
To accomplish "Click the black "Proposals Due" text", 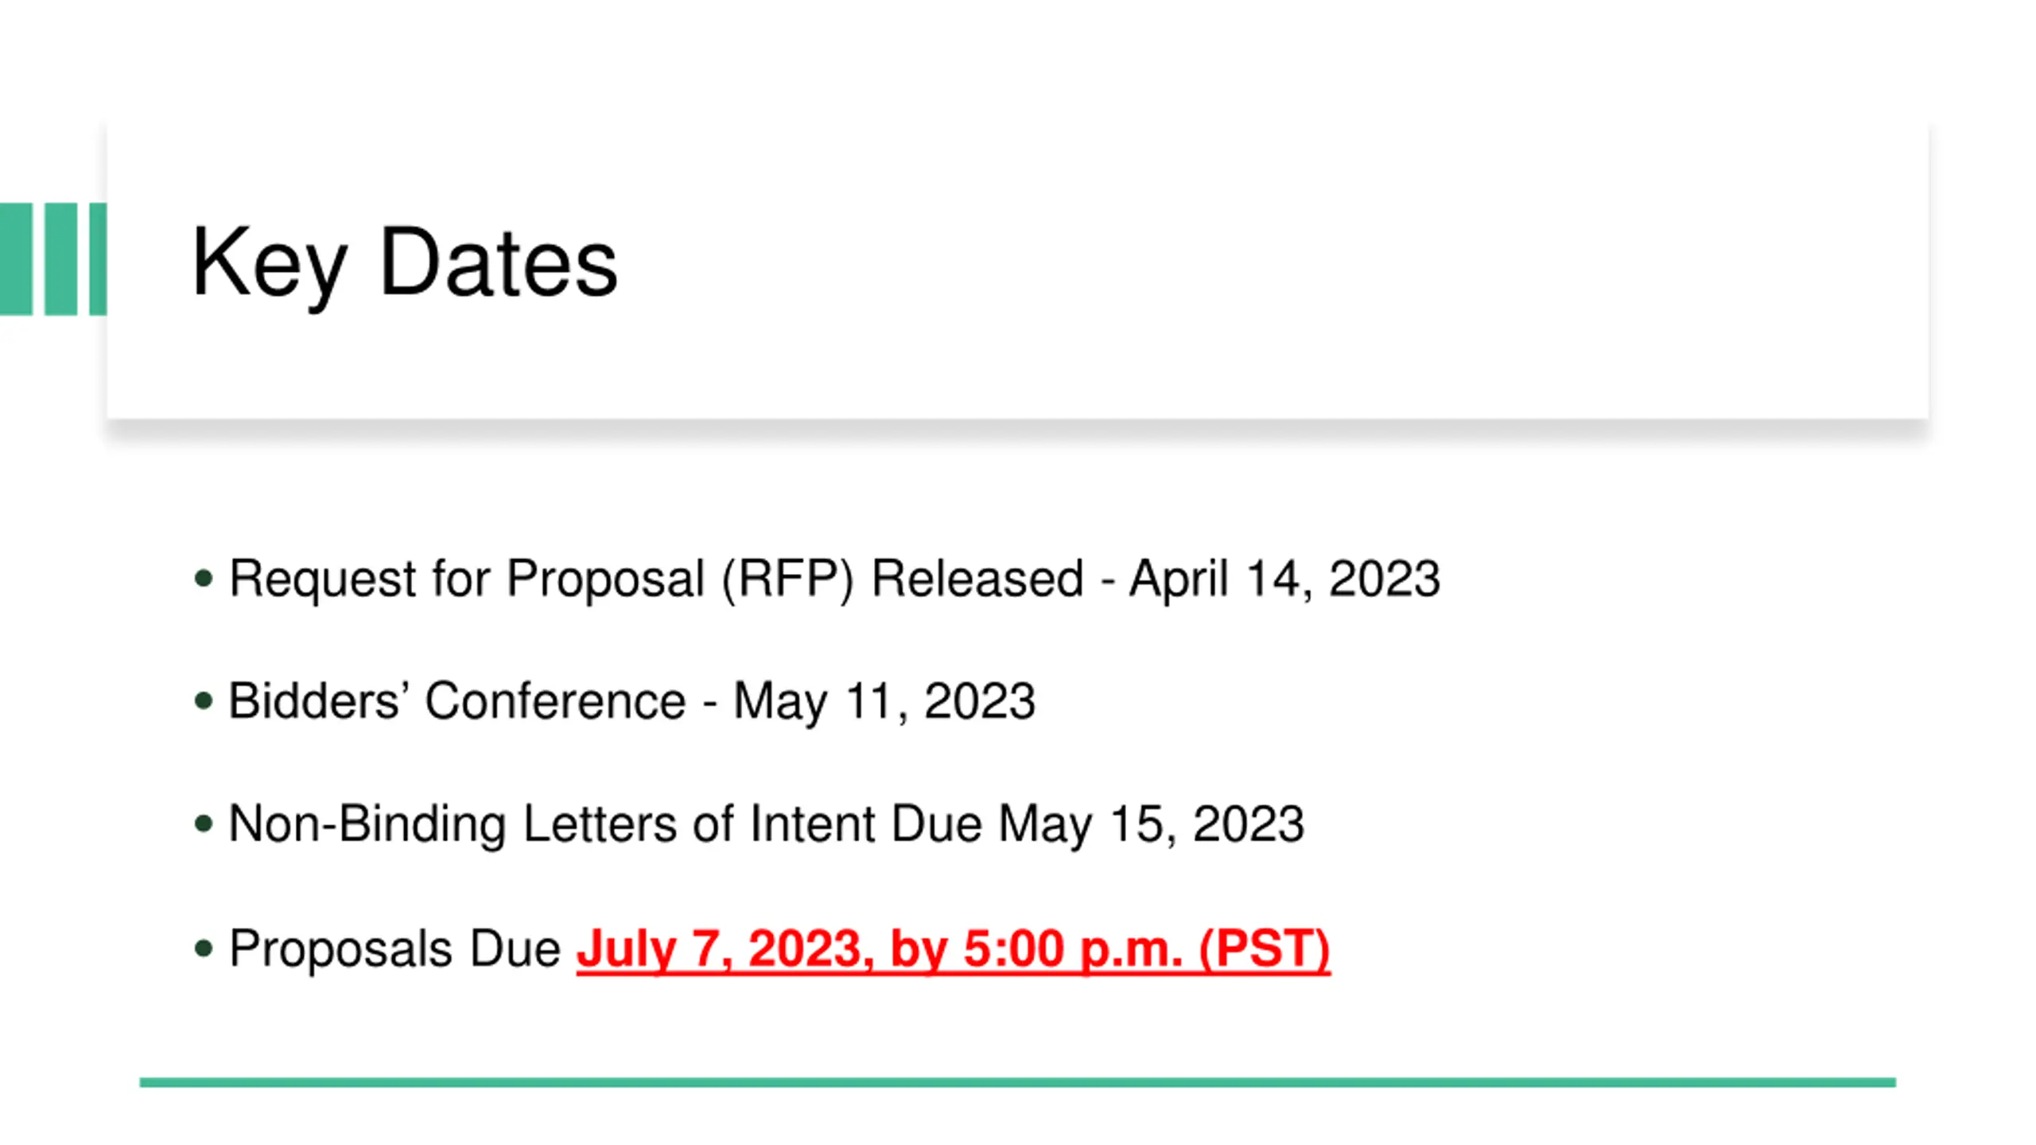I will tap(394, 949).
